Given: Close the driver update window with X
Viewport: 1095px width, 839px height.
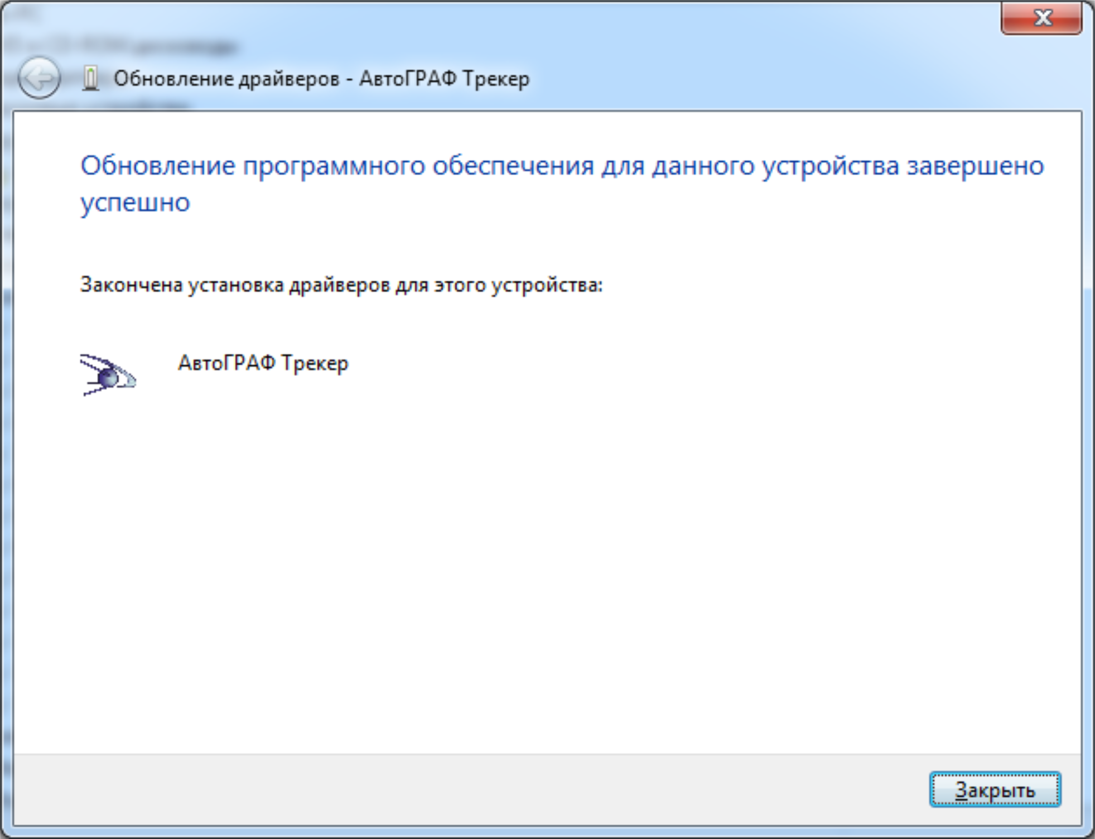Looking at the screenshot, I should point(1041,18).
